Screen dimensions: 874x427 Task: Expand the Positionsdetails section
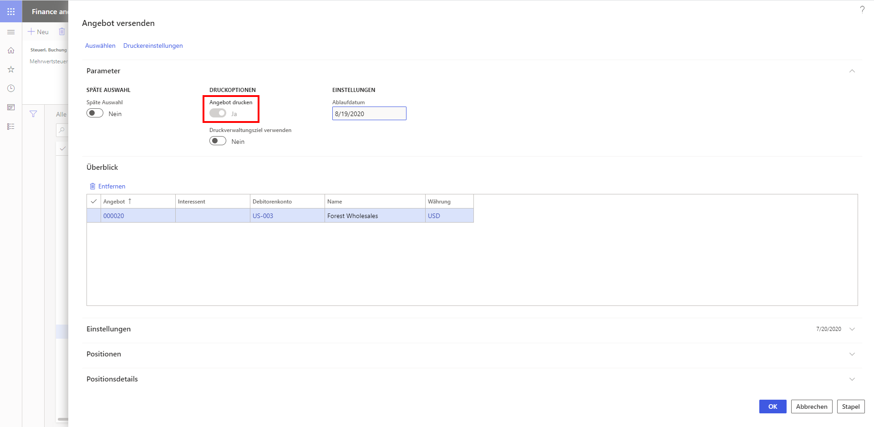[x=852, y=379]
